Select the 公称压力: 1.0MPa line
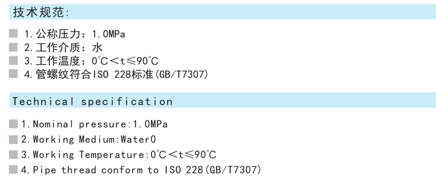 point(75,34)
